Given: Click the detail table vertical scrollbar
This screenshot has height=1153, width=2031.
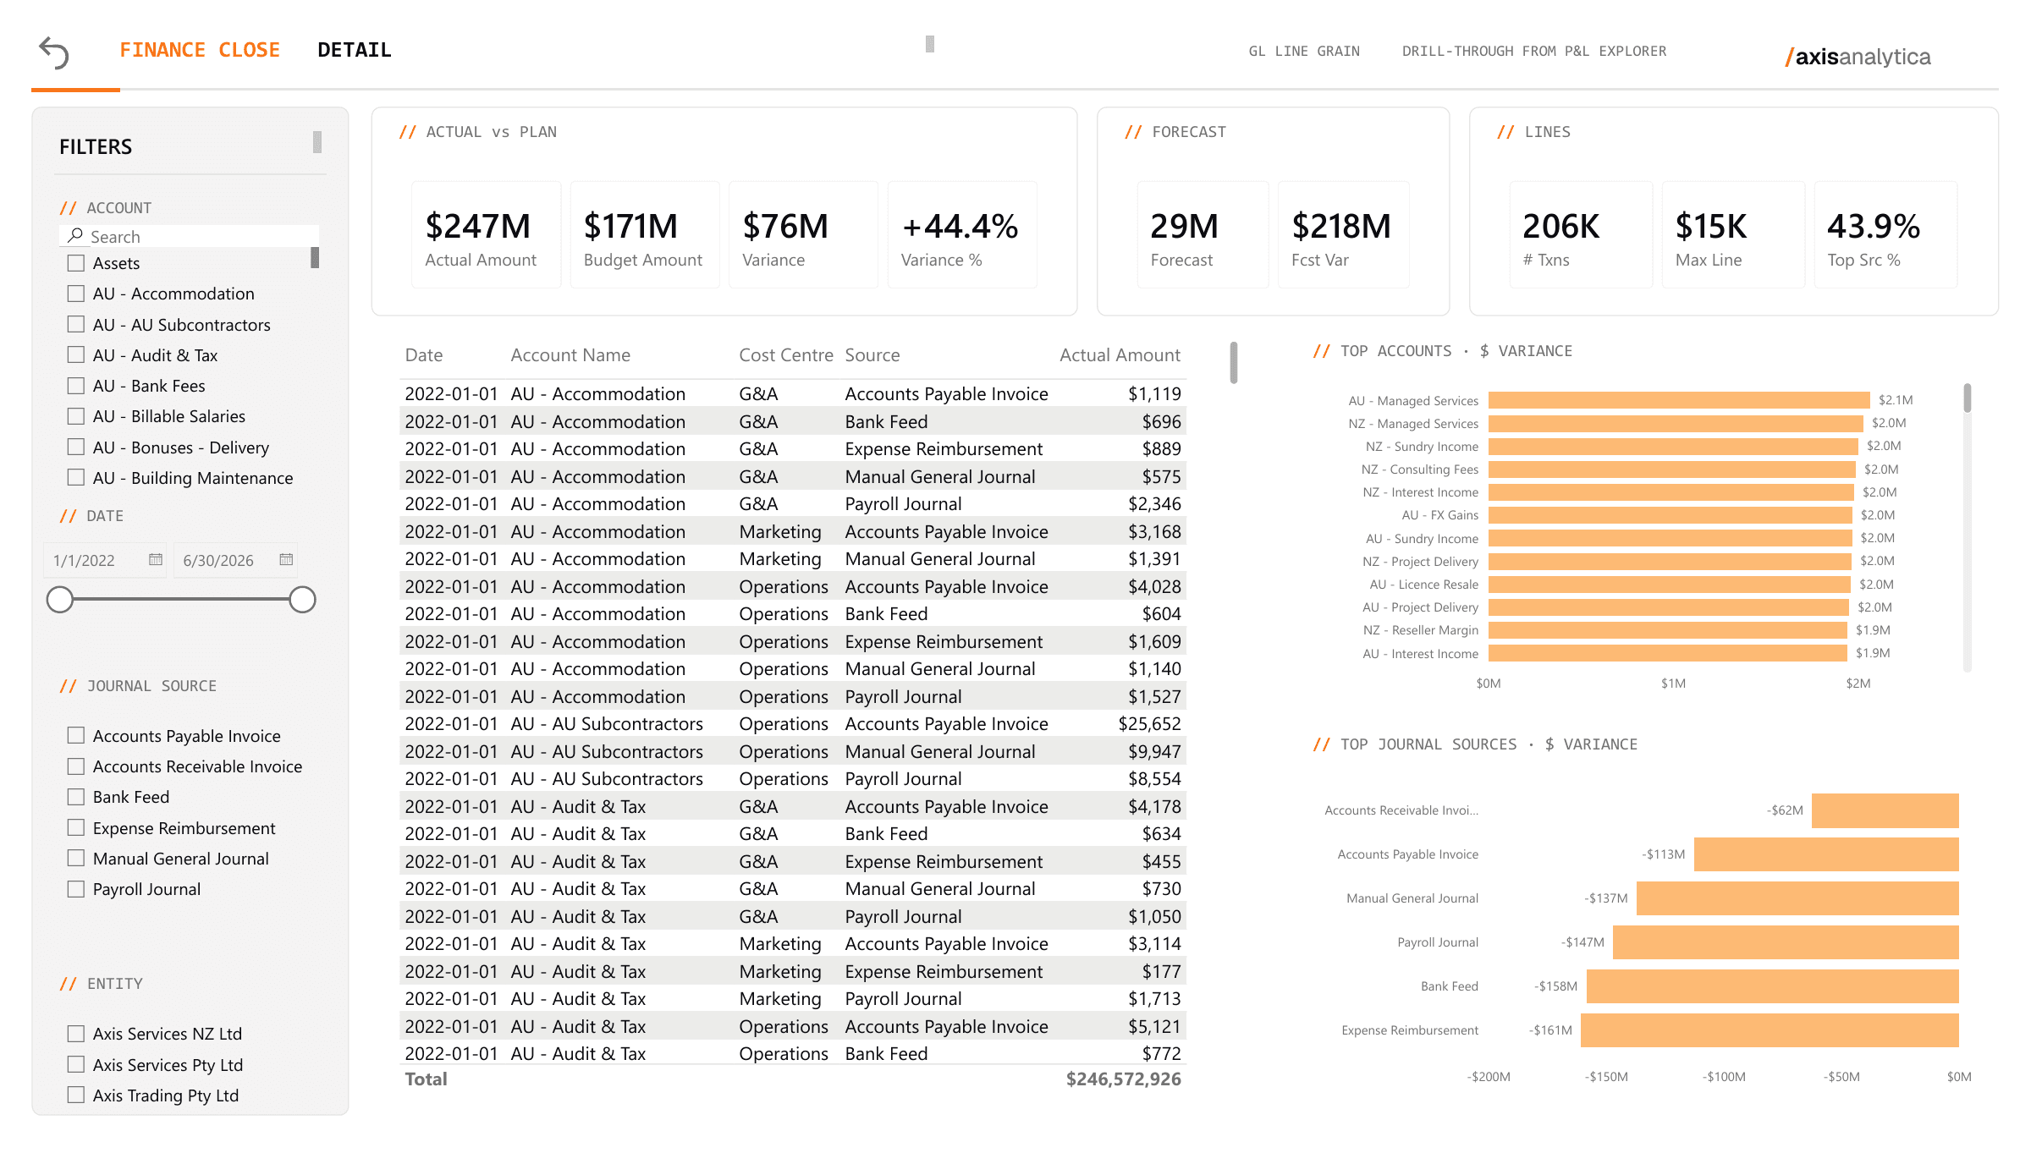Looking at the screenshot, I should [1234, 362].
